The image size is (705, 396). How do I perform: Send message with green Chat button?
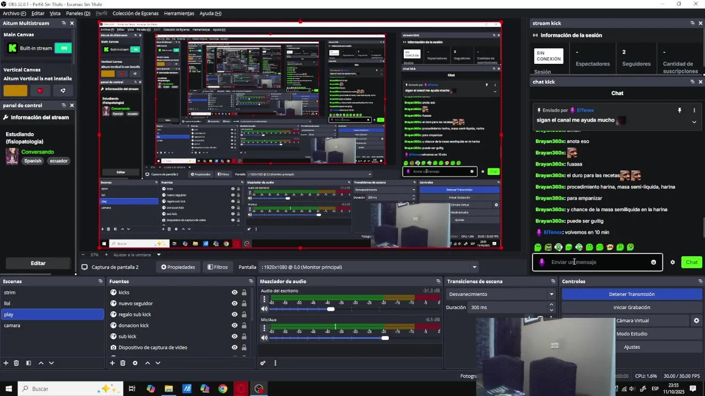tap(692, 262)
